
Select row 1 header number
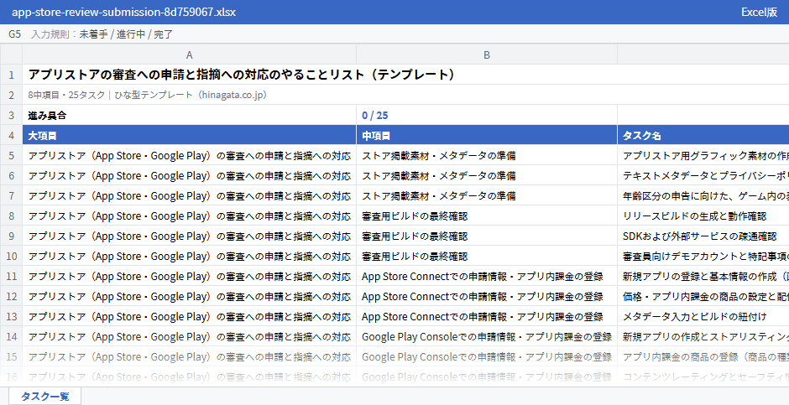11,75
